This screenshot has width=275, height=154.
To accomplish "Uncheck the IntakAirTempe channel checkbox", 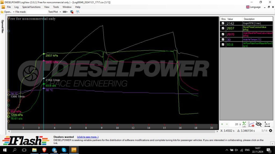I will [223, 40].
